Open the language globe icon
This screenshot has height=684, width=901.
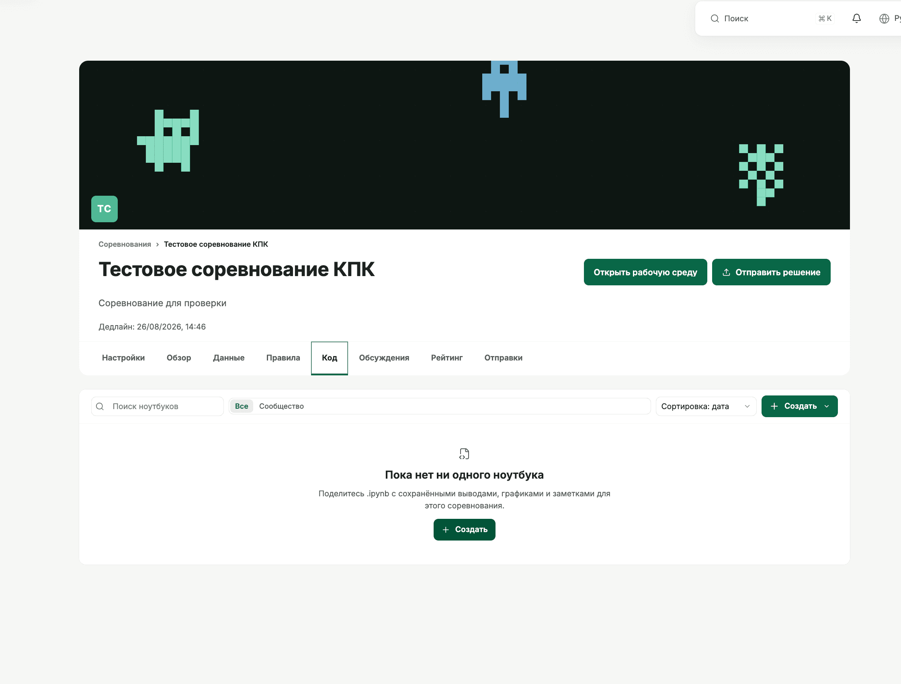[x=884, y=19]
